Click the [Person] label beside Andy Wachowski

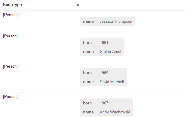click(10, 97)
